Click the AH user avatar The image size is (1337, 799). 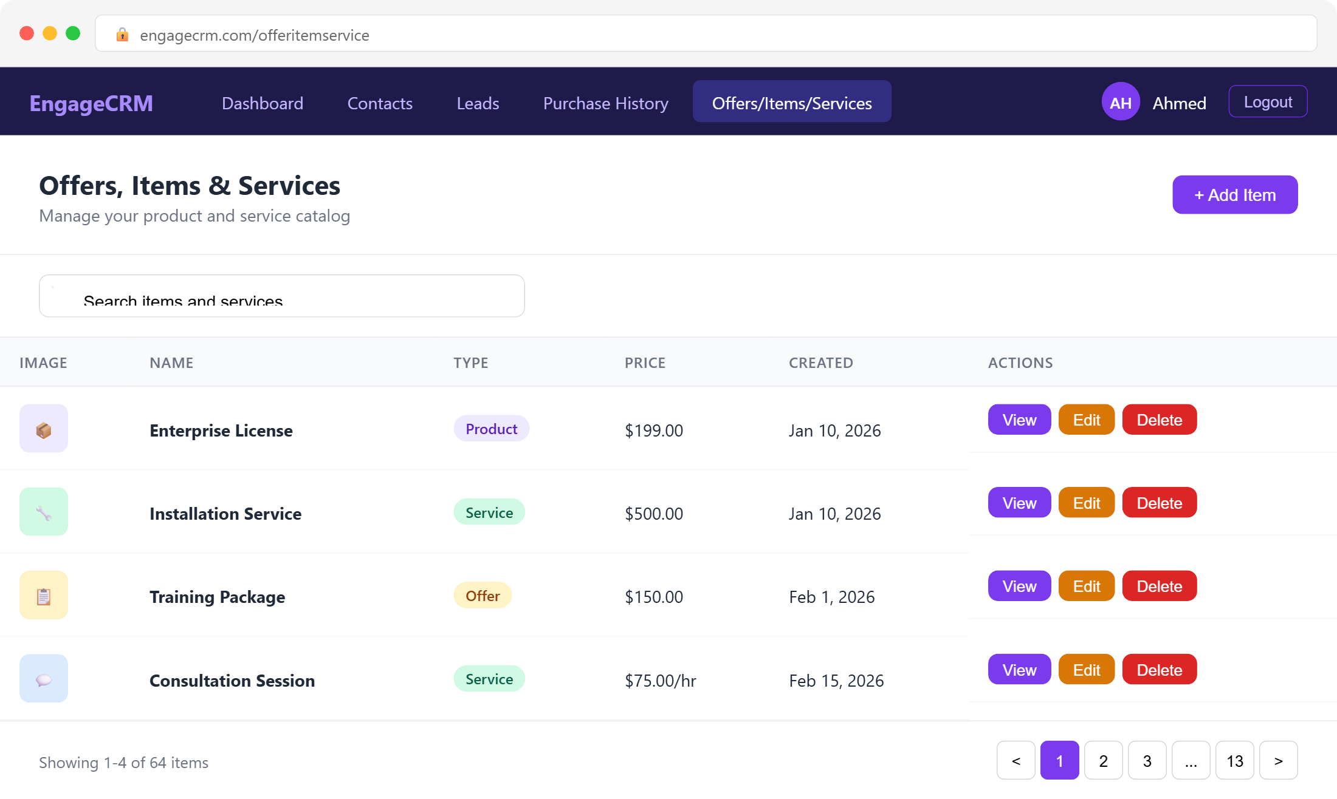pos(1120,103)
